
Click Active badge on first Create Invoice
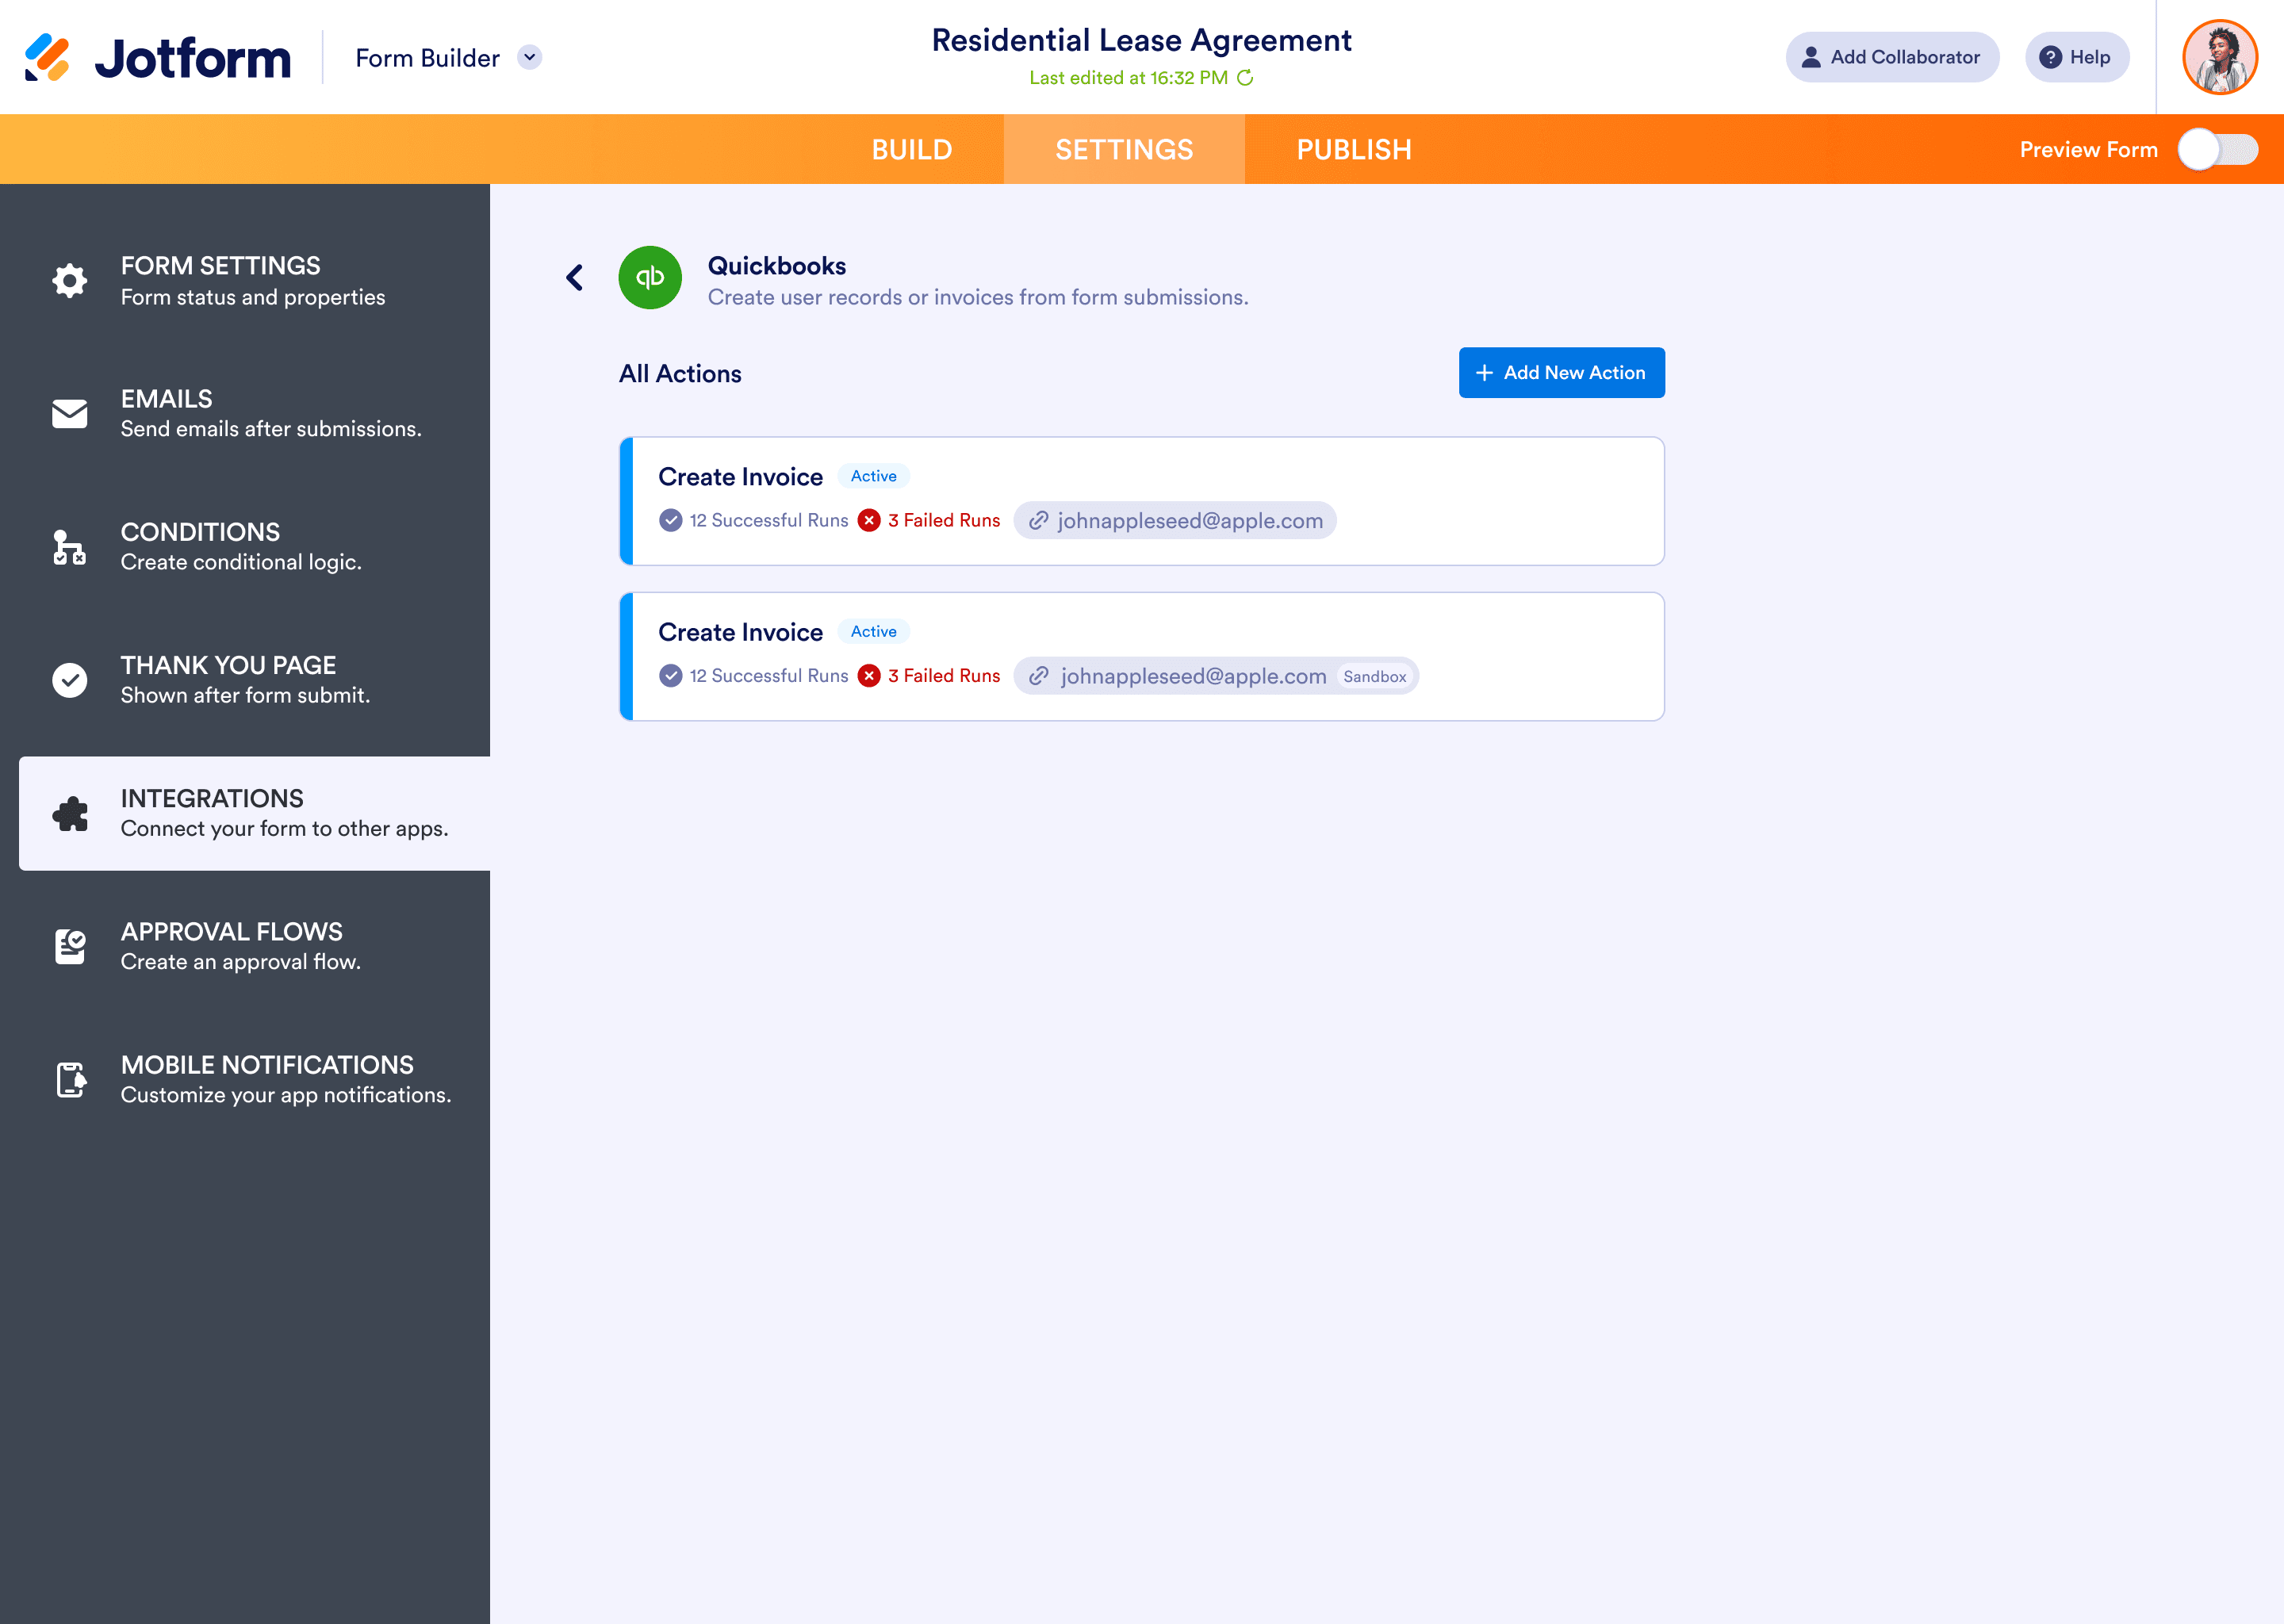(x=873, y=477)
